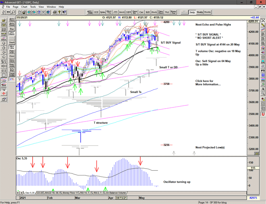Click the RSI study toolbar button
The width and height of the screenshot is (266, 204).
pyautogui.click(x=148, y=12)
